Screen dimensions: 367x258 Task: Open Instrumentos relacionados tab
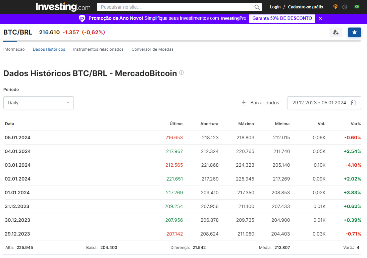(x=98, y=49)
